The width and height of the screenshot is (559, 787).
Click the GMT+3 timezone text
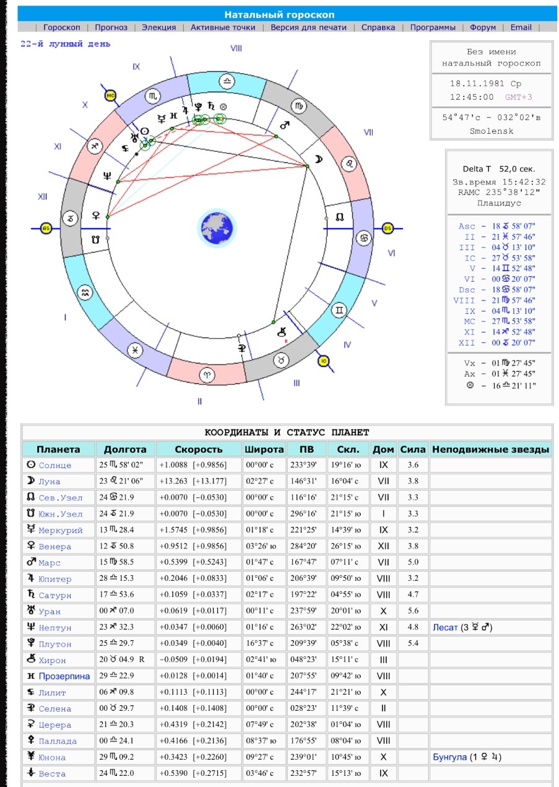pos(519,97)
